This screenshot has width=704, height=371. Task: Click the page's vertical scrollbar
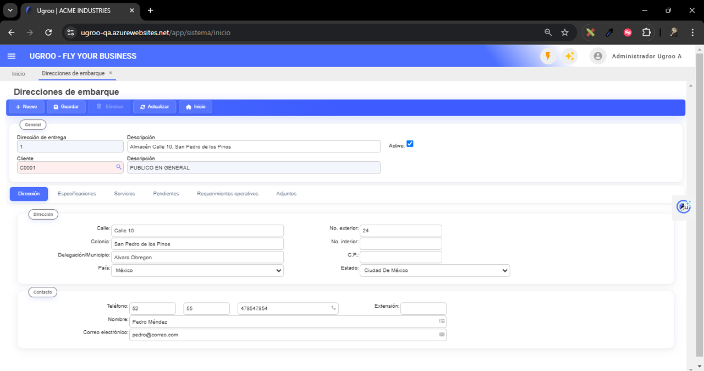(x=700, y=204)
